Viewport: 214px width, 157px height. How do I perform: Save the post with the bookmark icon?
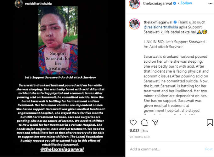pos(210,123)
